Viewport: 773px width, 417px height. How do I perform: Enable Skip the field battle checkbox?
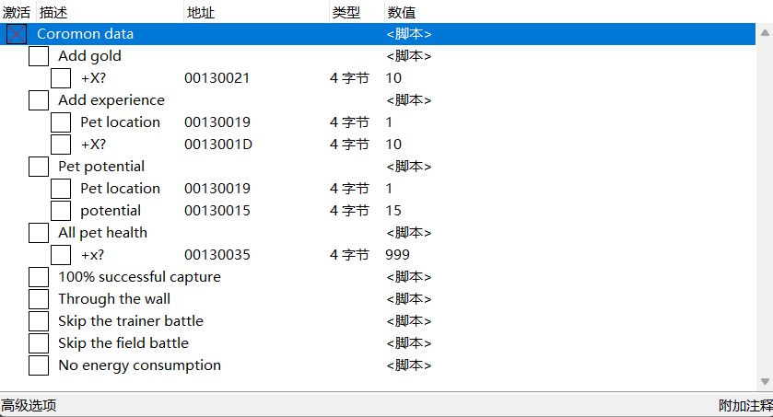(39, 343)
